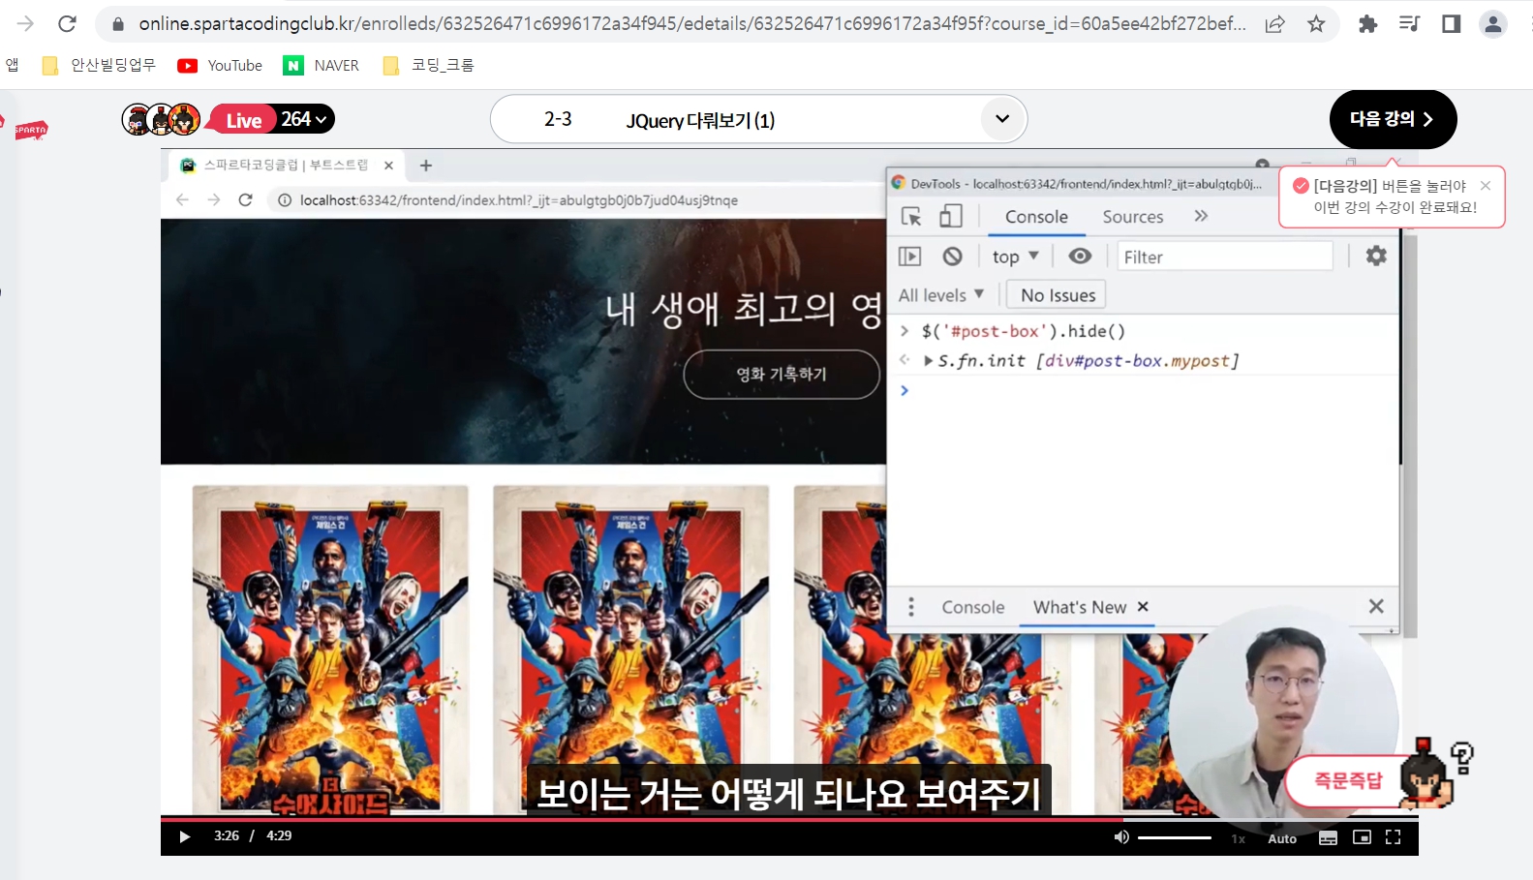The width and height of the screenshot is (1533, 880).
Task: Toggle the browser side panel icon
Action: tap(1451, 24)
